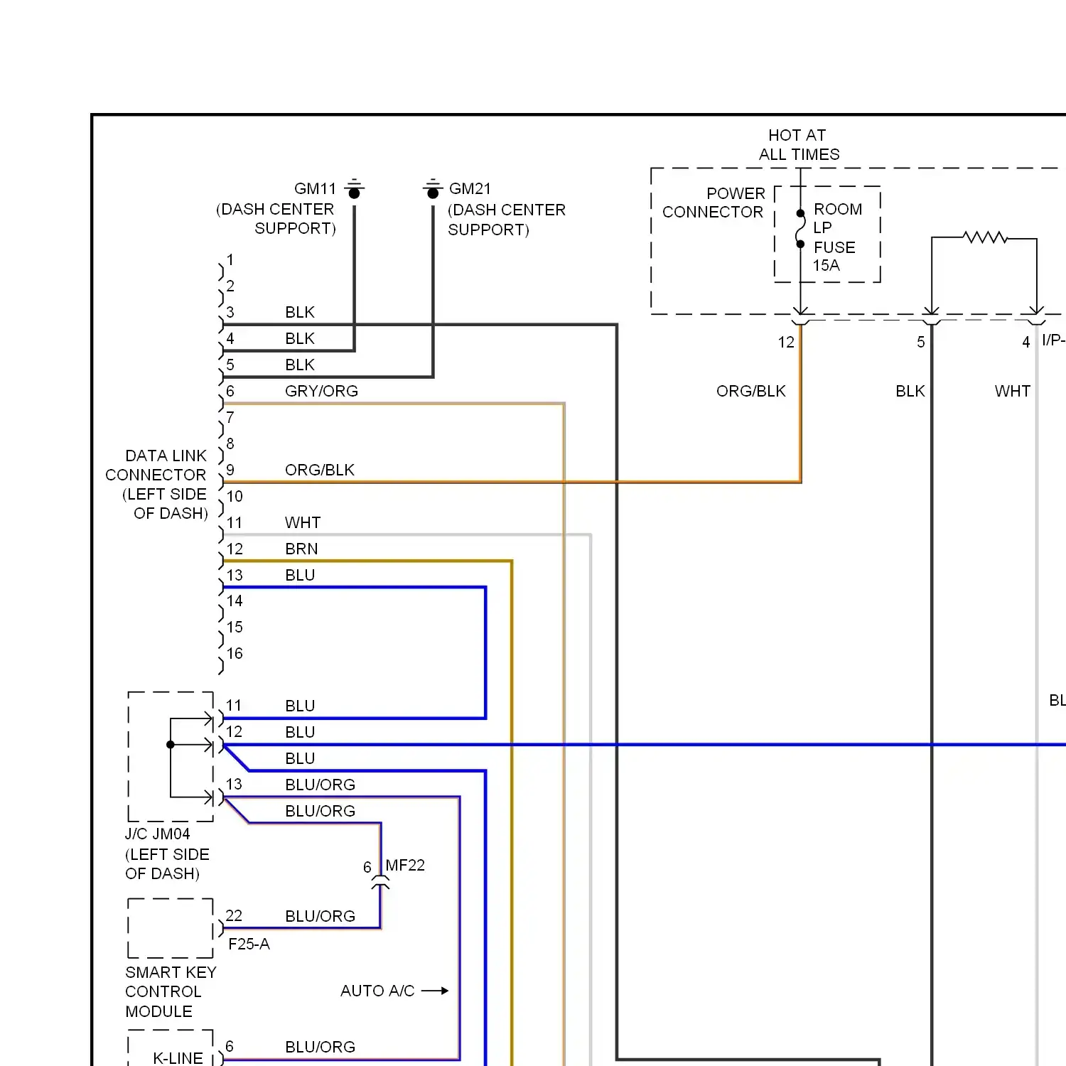Click the POWER CONNECTOR label
The width and height of the screenshot is (1066, 1066).
click(714, 203)
